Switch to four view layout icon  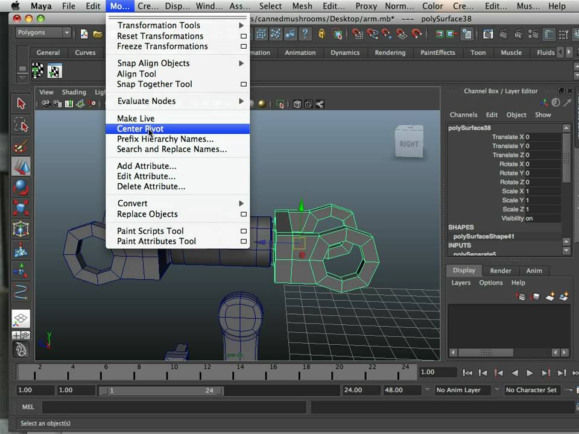point(21,335)
